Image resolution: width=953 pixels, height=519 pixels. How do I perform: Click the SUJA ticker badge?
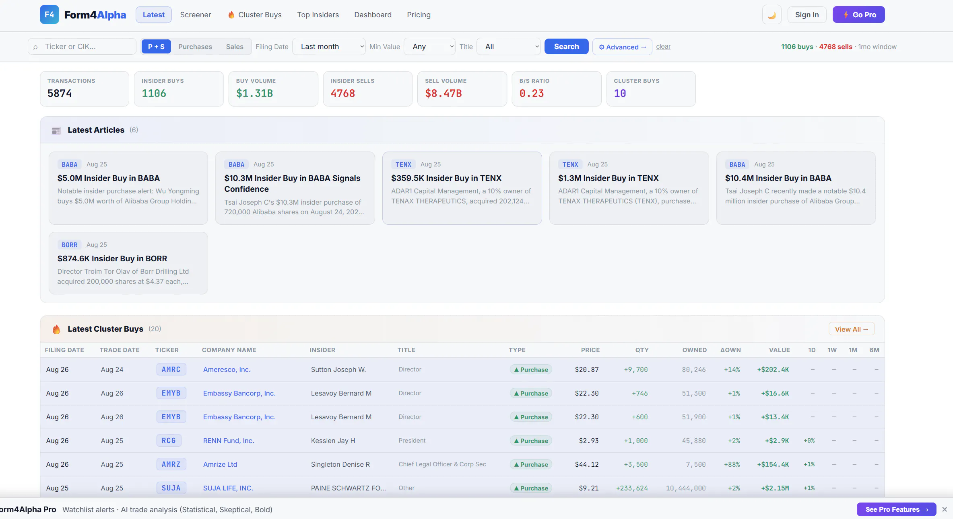coord(171,488)
